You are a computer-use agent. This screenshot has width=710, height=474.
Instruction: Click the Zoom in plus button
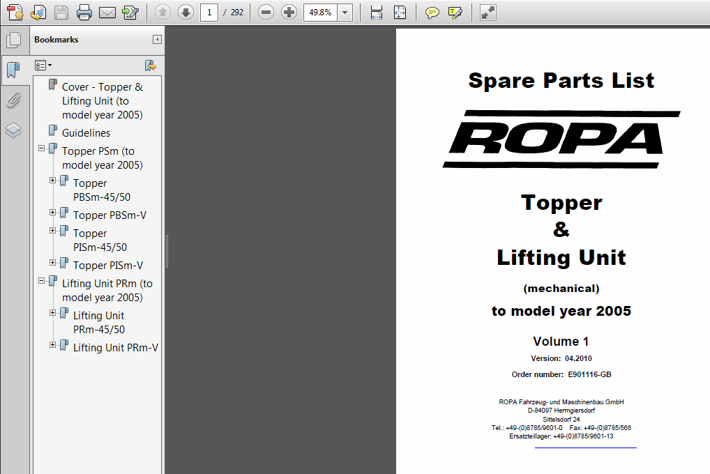[289, 13]
